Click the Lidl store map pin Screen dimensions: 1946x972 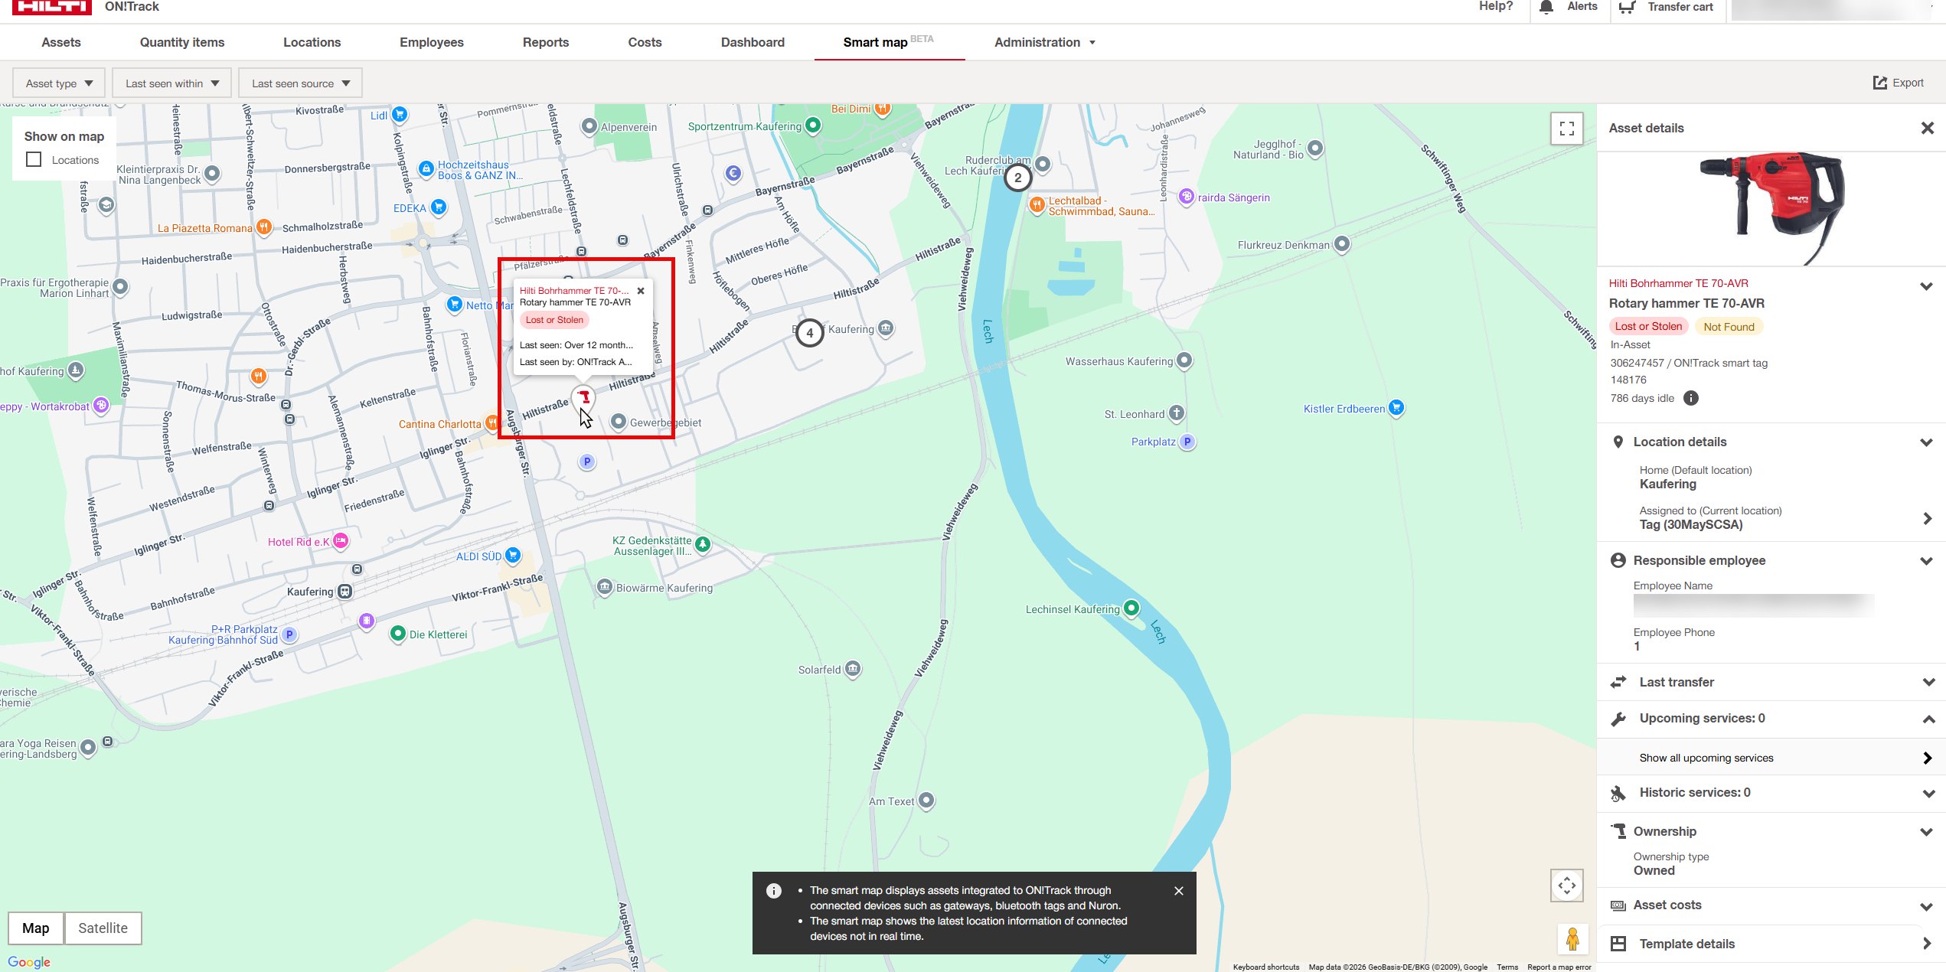tap(400, 115)
